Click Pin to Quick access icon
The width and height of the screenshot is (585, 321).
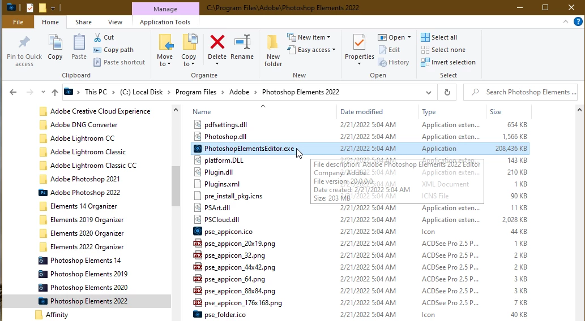point(24,42)
